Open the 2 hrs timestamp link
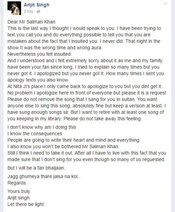 pos(28,11)
